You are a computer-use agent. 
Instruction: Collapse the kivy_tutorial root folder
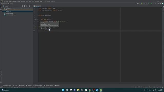click(3, 8)
